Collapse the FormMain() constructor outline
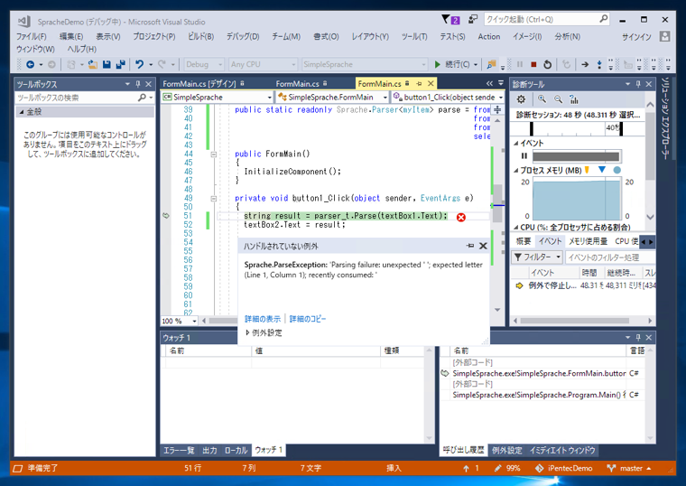Viewport: 686px width, 486px height. [x=214, y=154]
